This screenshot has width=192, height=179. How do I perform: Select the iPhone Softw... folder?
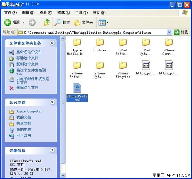click(x=77, y=70)
